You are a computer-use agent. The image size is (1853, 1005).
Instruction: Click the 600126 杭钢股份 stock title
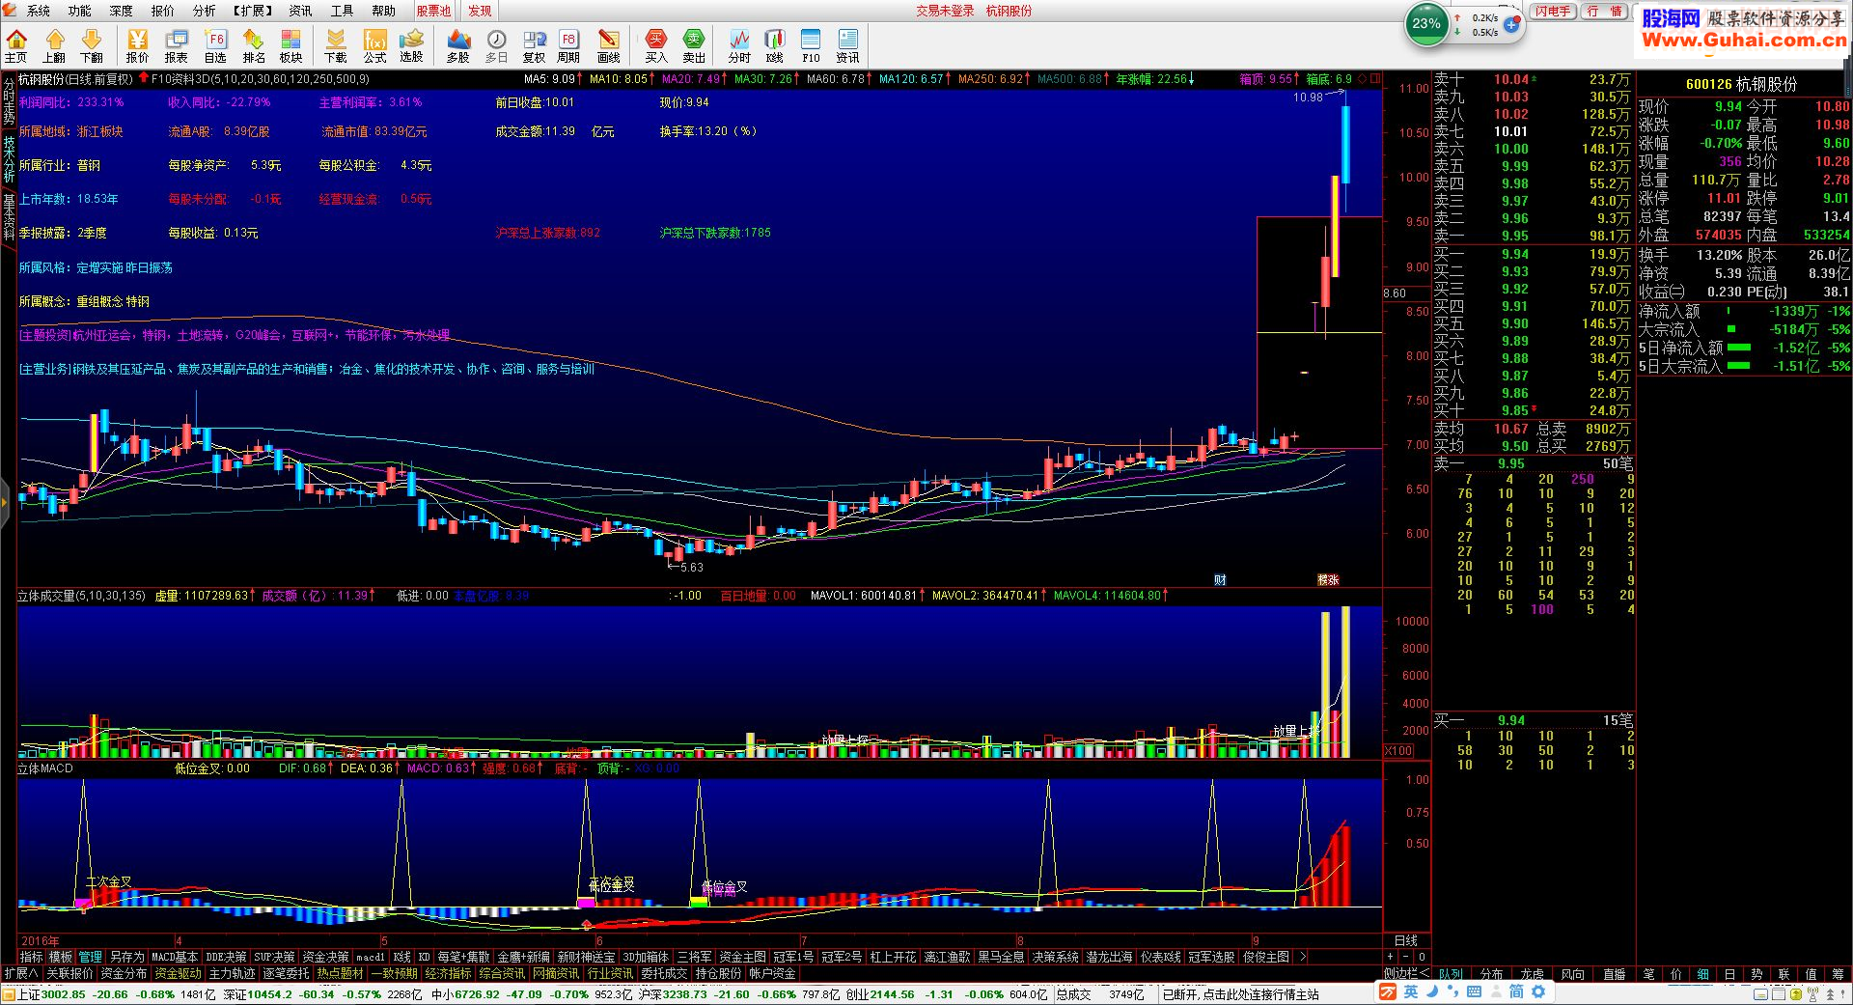click(1741, 85)
